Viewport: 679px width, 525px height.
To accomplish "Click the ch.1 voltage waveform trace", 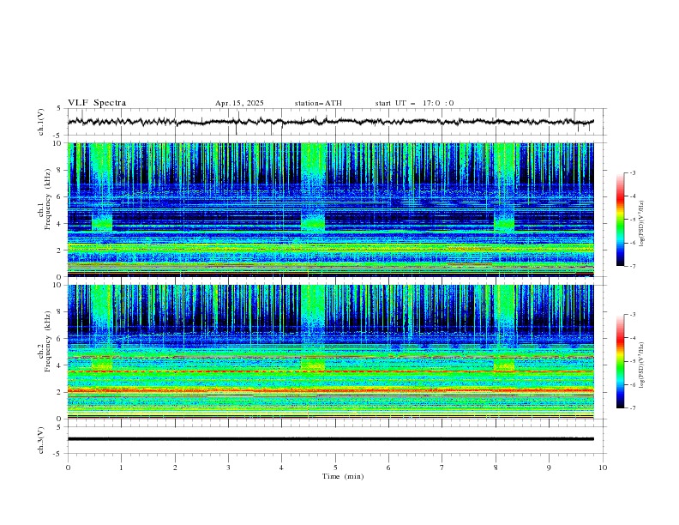I will 330,122.
